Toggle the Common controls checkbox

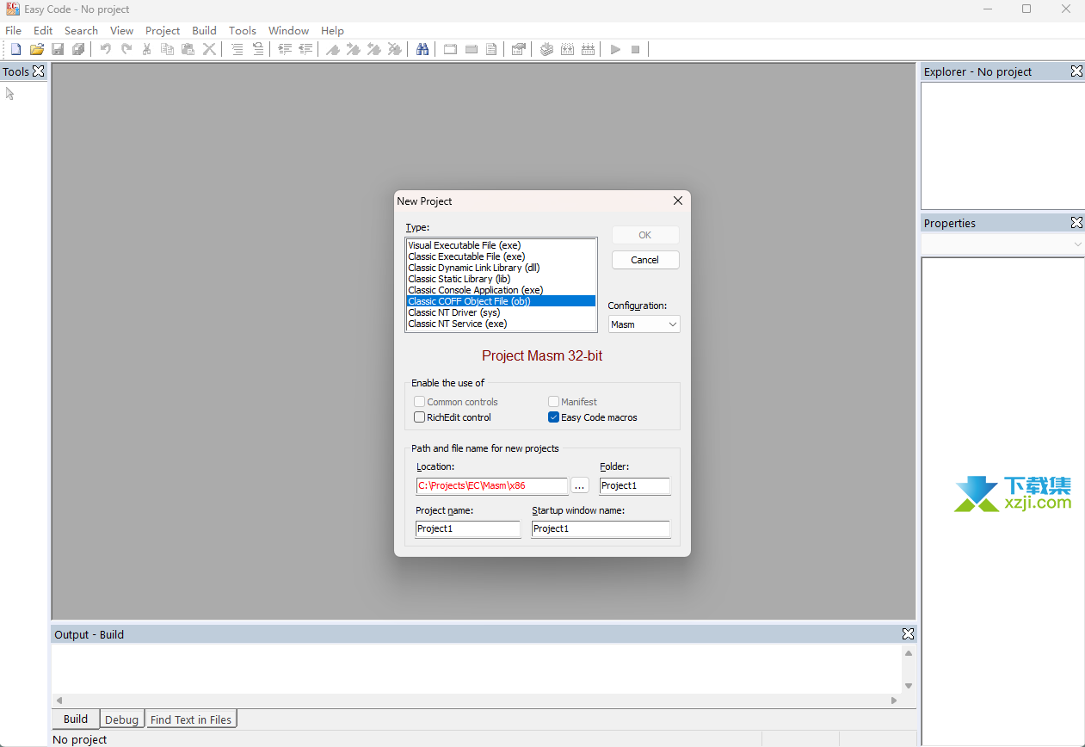click(419, 402)
